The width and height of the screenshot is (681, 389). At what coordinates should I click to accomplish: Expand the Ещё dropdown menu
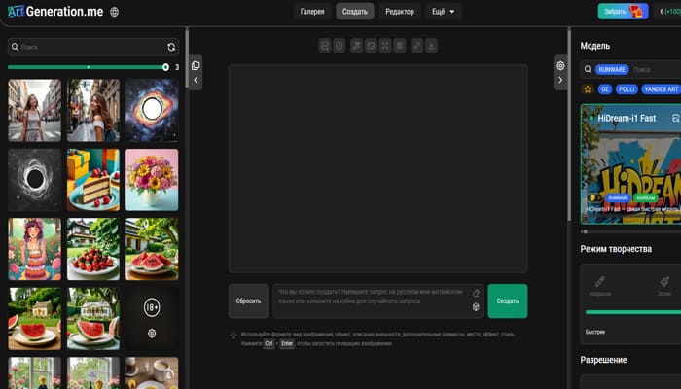(443, 12)
